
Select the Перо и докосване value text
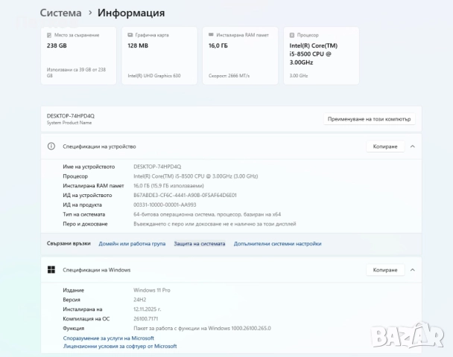click(x=215, y=224)
